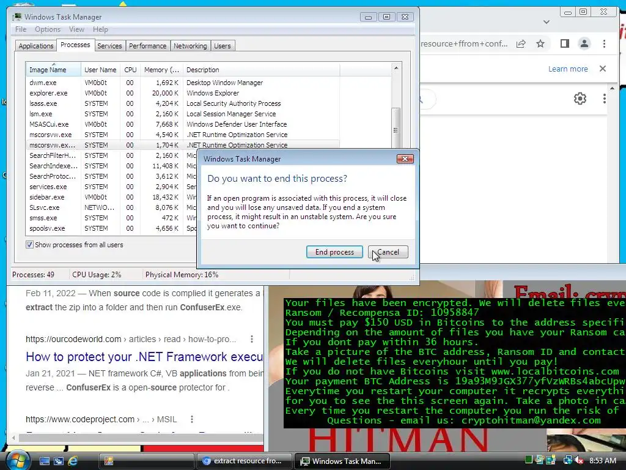This screenshot has width=626, height=470.
Task: Select SLsvc.exe process row
Action: 112,207
